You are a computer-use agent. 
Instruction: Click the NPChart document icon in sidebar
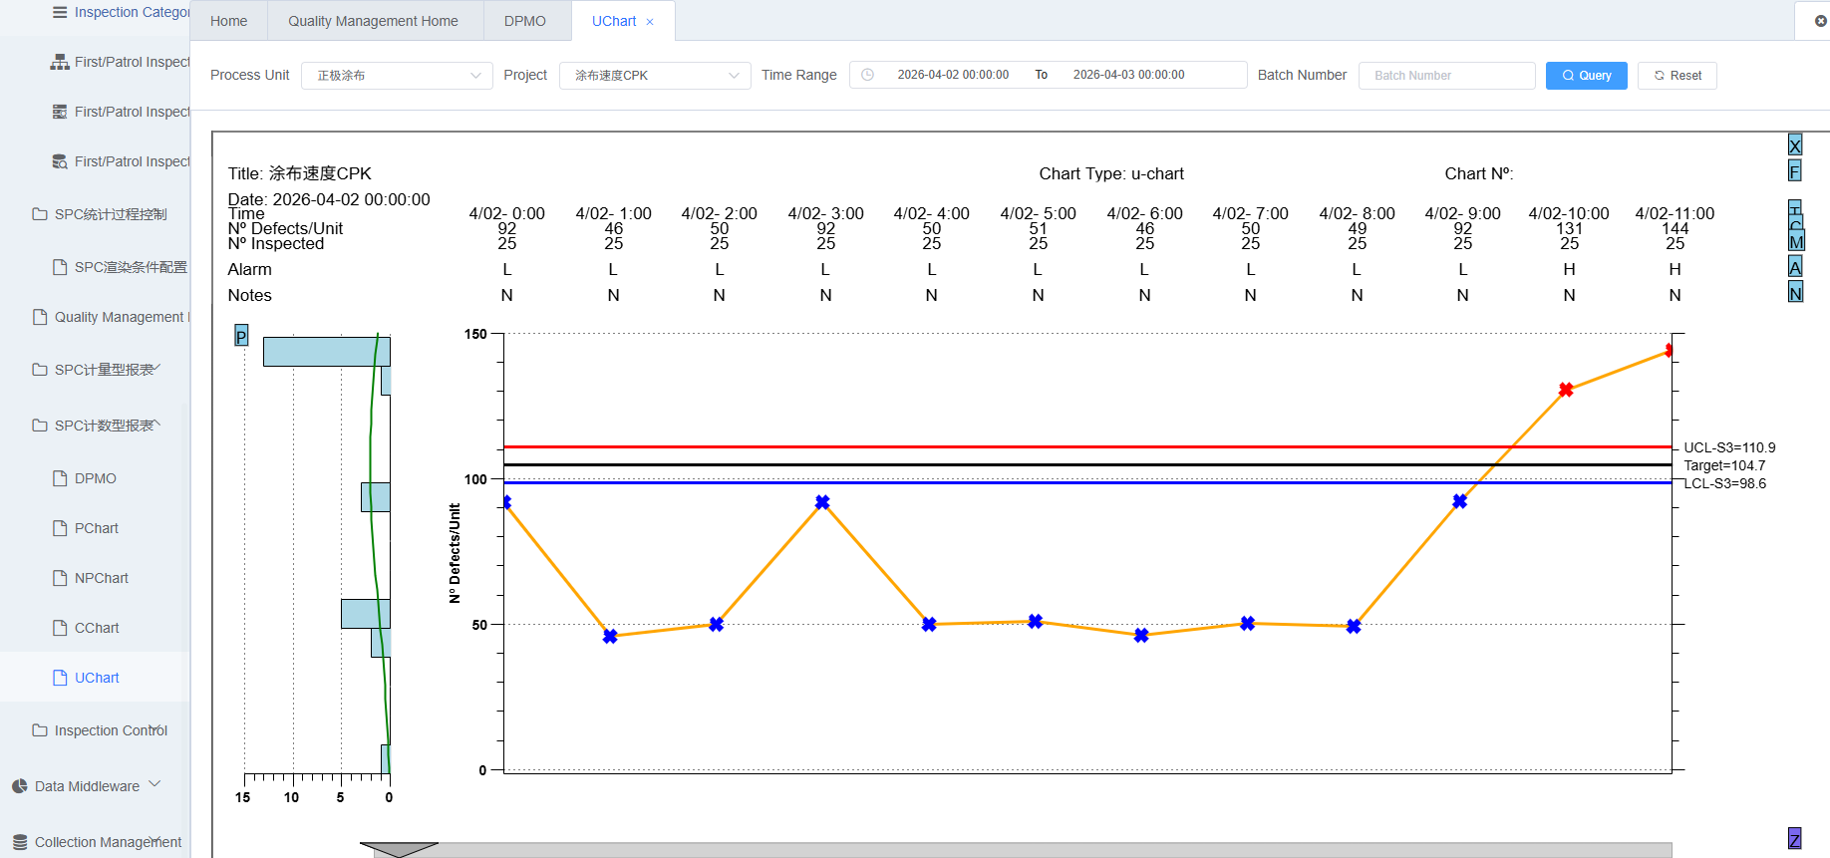60,578
